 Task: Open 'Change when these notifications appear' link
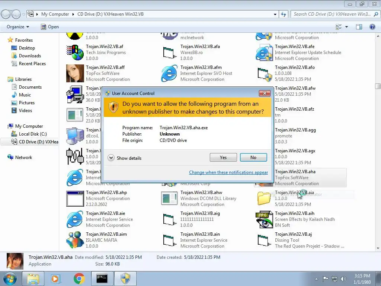click(228, 172)
